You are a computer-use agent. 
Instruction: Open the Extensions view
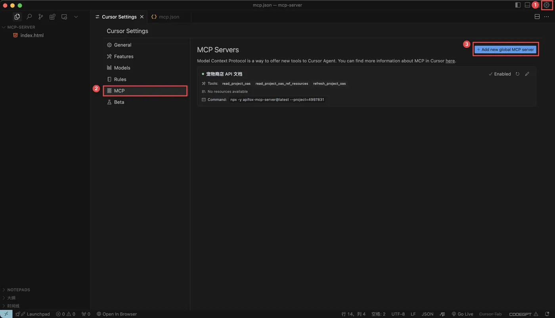[x=52, y=17]
